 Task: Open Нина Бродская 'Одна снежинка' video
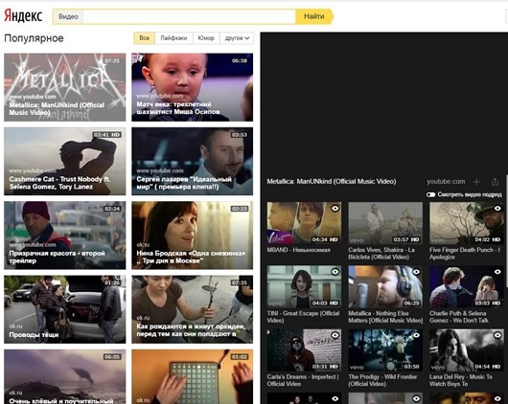[x=192, y=236]
